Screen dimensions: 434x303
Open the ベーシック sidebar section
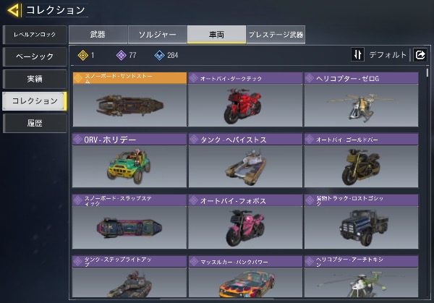click(35, 56)
